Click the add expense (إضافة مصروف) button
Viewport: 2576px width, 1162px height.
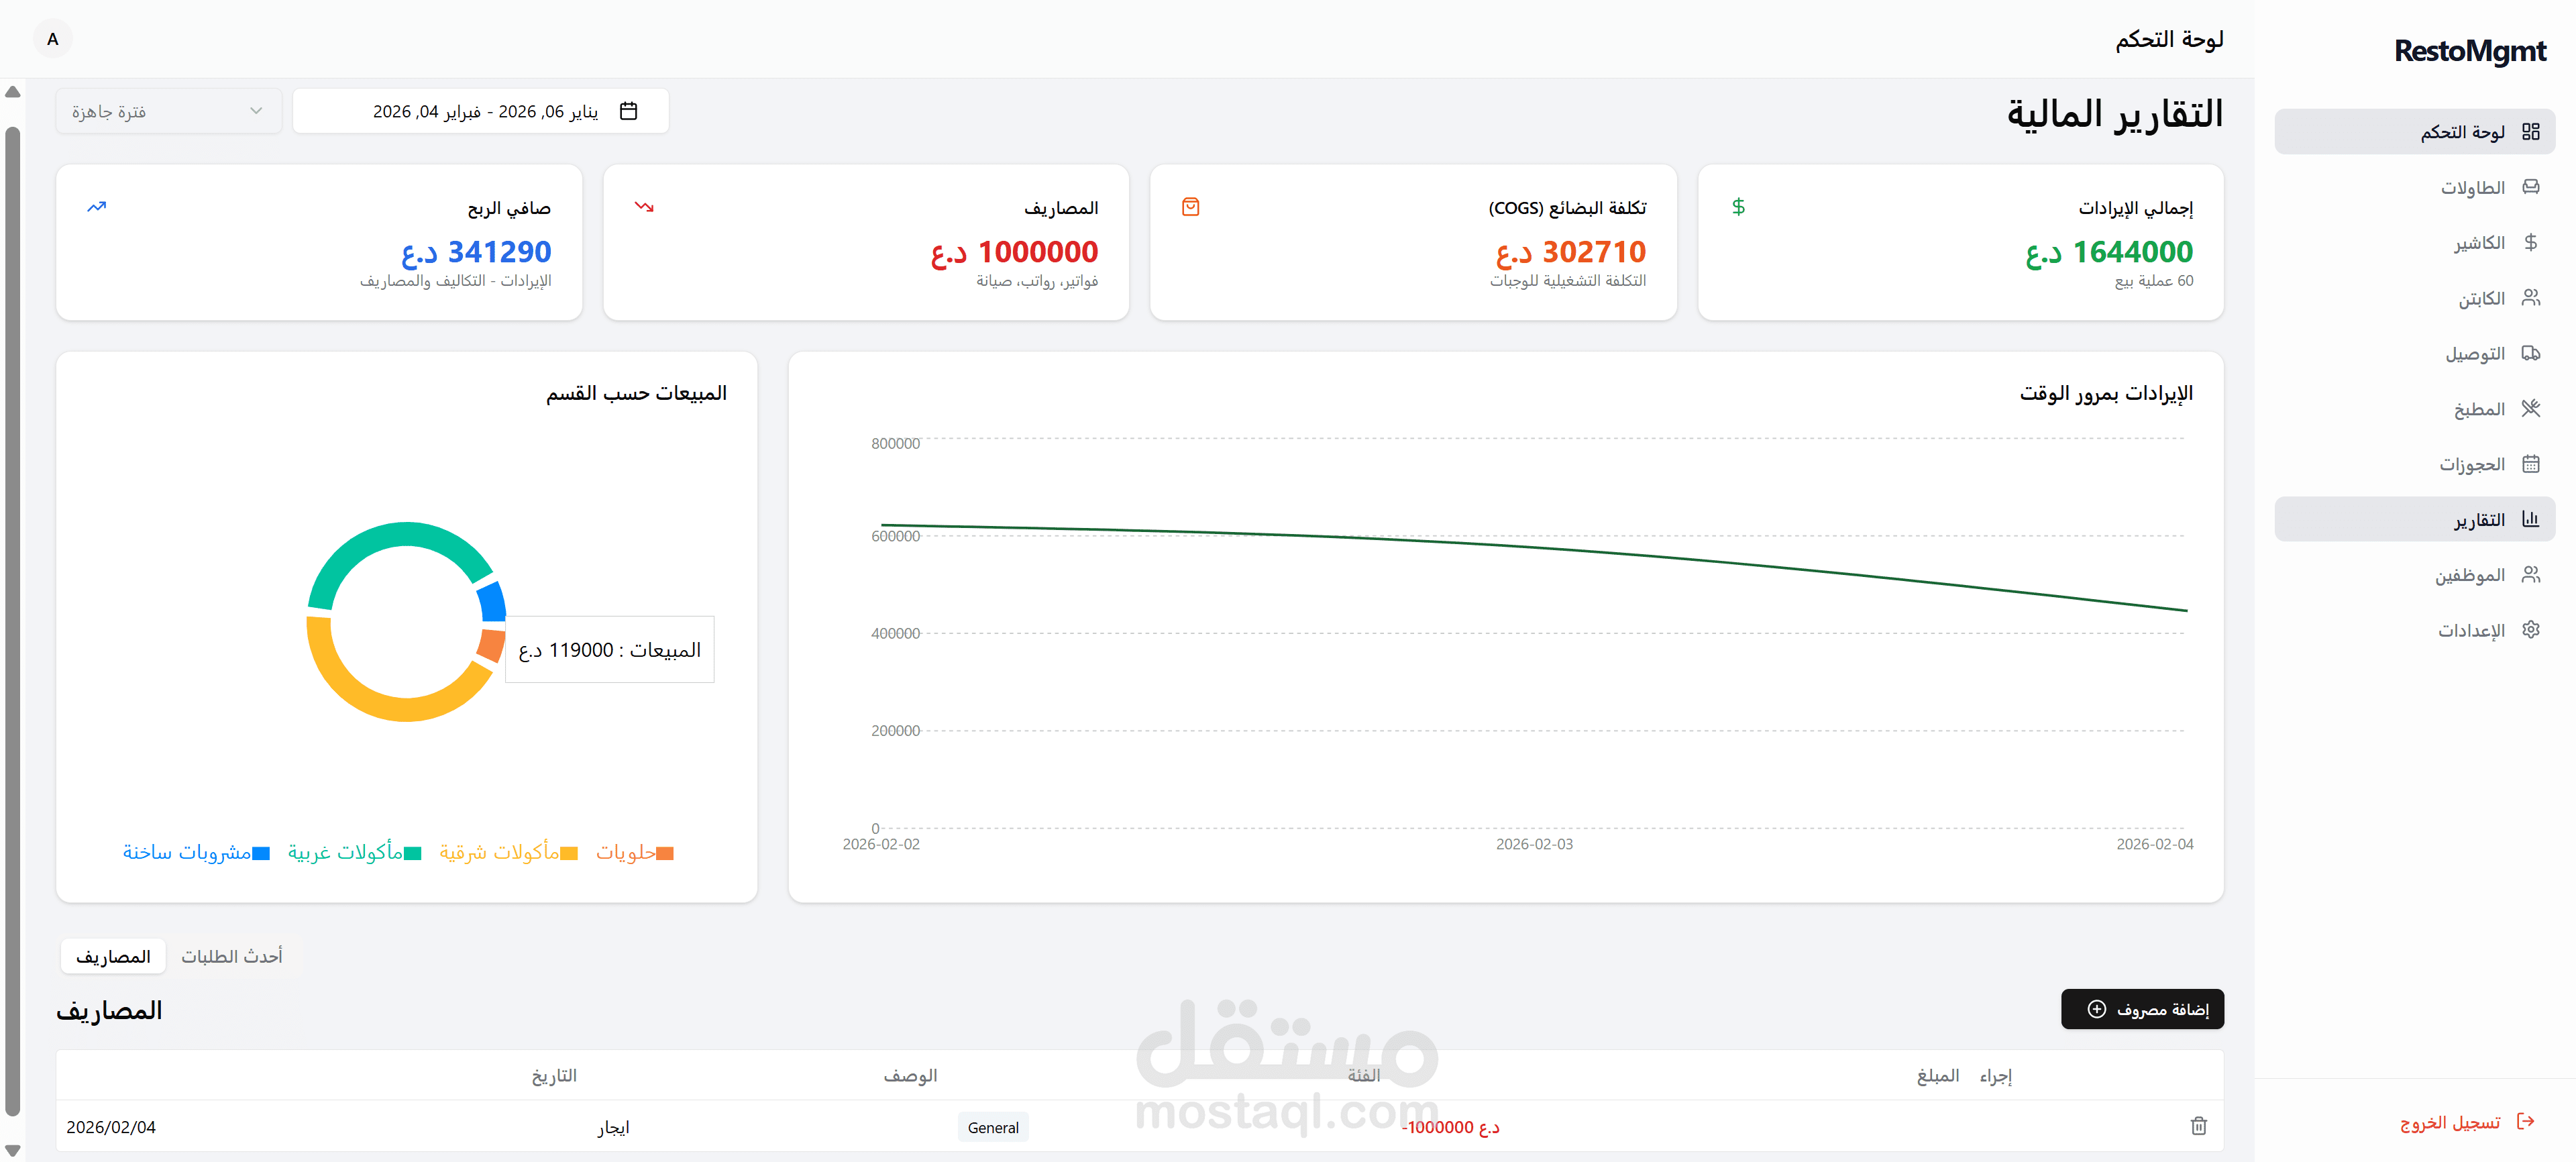point(2142,1009)
